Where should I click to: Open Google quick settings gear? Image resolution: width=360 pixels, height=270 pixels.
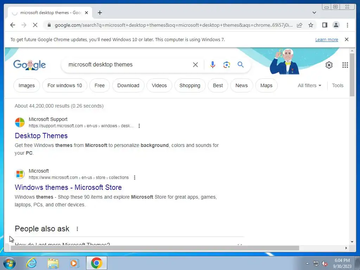point(329,65)
